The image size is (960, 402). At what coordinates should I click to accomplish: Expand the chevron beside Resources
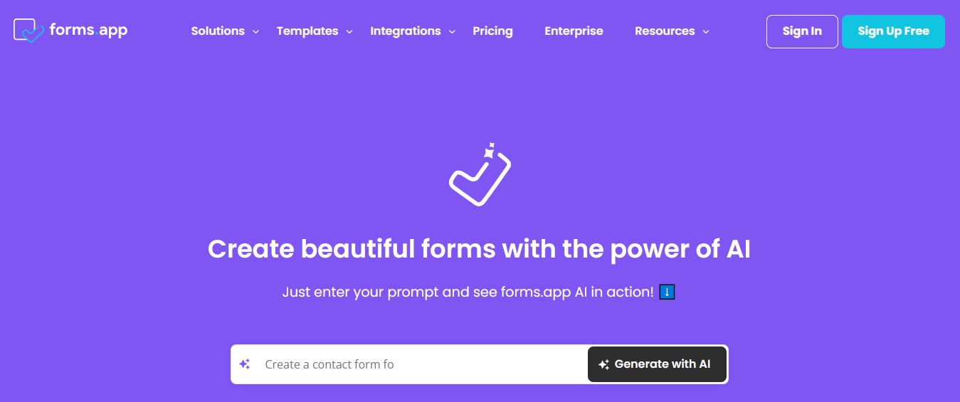pos(706,32)
